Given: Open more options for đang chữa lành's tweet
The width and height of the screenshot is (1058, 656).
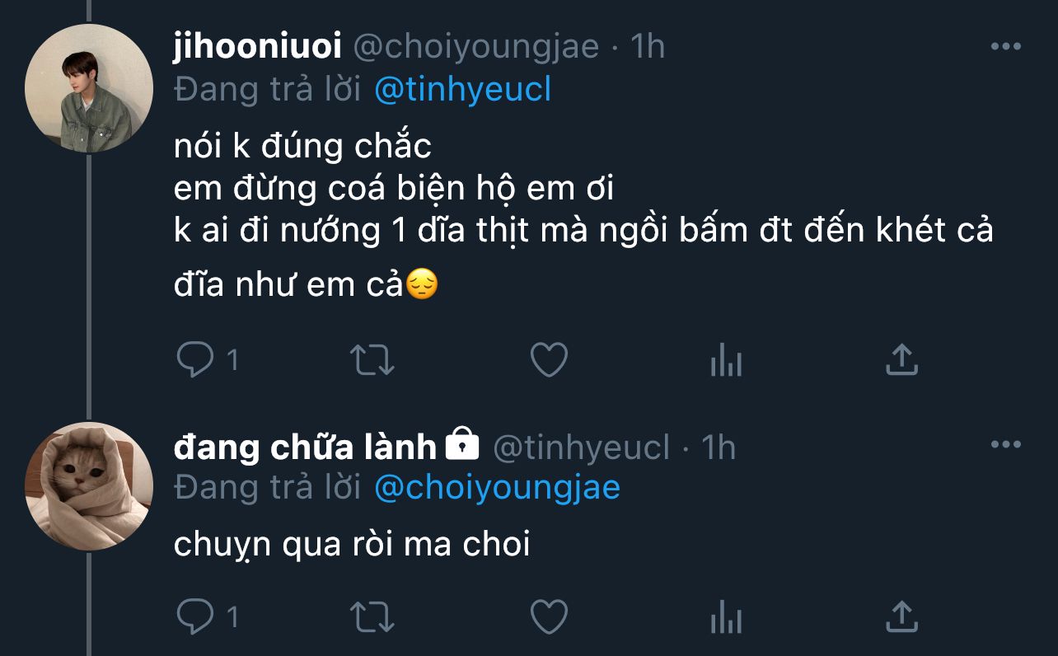Looking at the screenshot, I should (x=1005, y=446).
